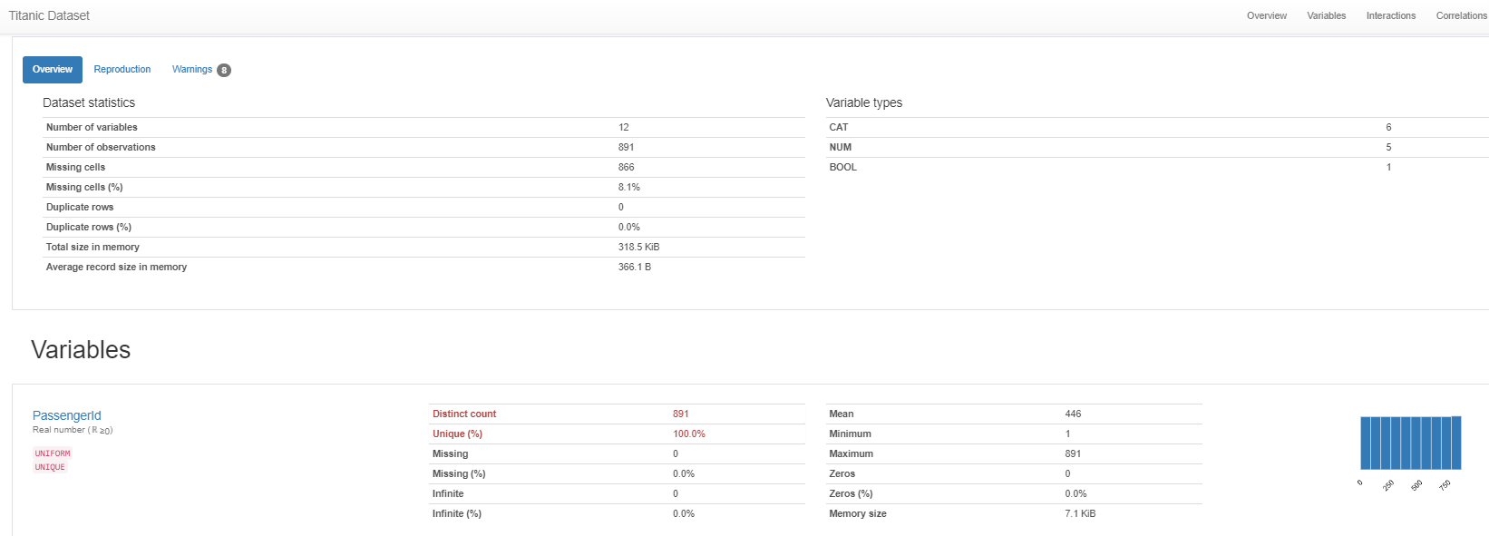The height and width of the screenshot is (536, 1489).
Task: Click the 'Infinite' row label
Action: click(448, 493)
